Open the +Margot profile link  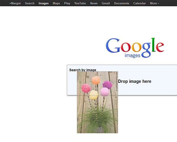15,3
